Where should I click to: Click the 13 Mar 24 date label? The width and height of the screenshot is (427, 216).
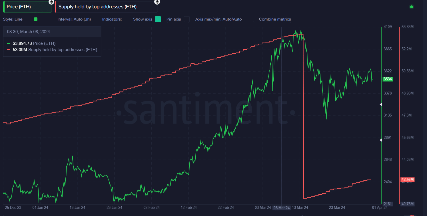(300, 208)
